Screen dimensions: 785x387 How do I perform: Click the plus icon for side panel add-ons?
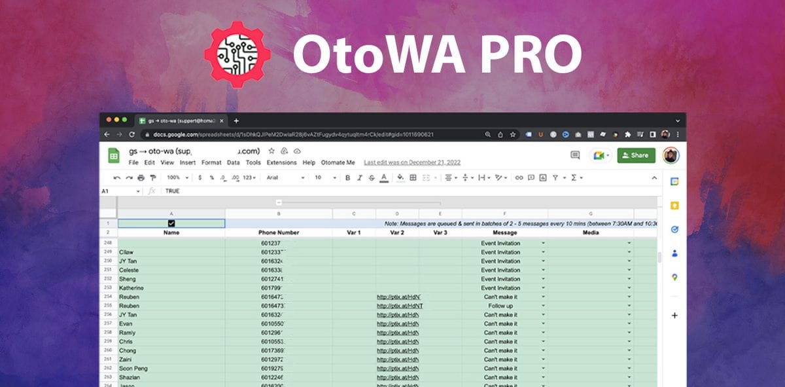pos(674,315)
